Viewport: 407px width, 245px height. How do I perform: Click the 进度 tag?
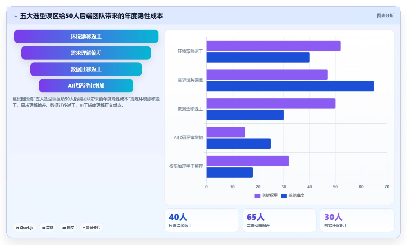click(68, 228)
